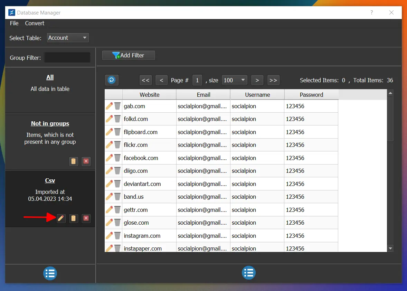
Task: Edit the band.us row with pencil icon
Action: (x=109, y=197)
